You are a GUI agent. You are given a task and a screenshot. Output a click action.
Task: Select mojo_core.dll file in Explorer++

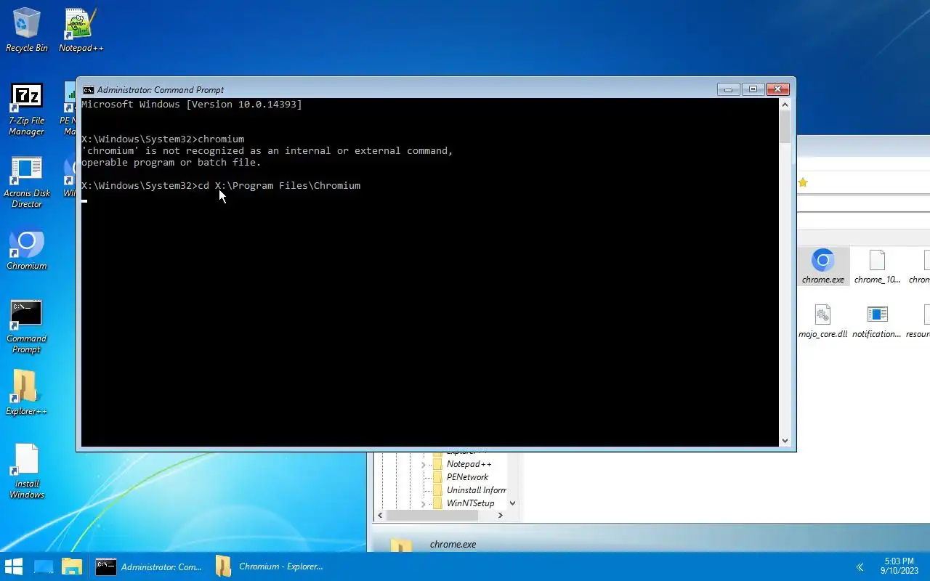tap(822, 321)
